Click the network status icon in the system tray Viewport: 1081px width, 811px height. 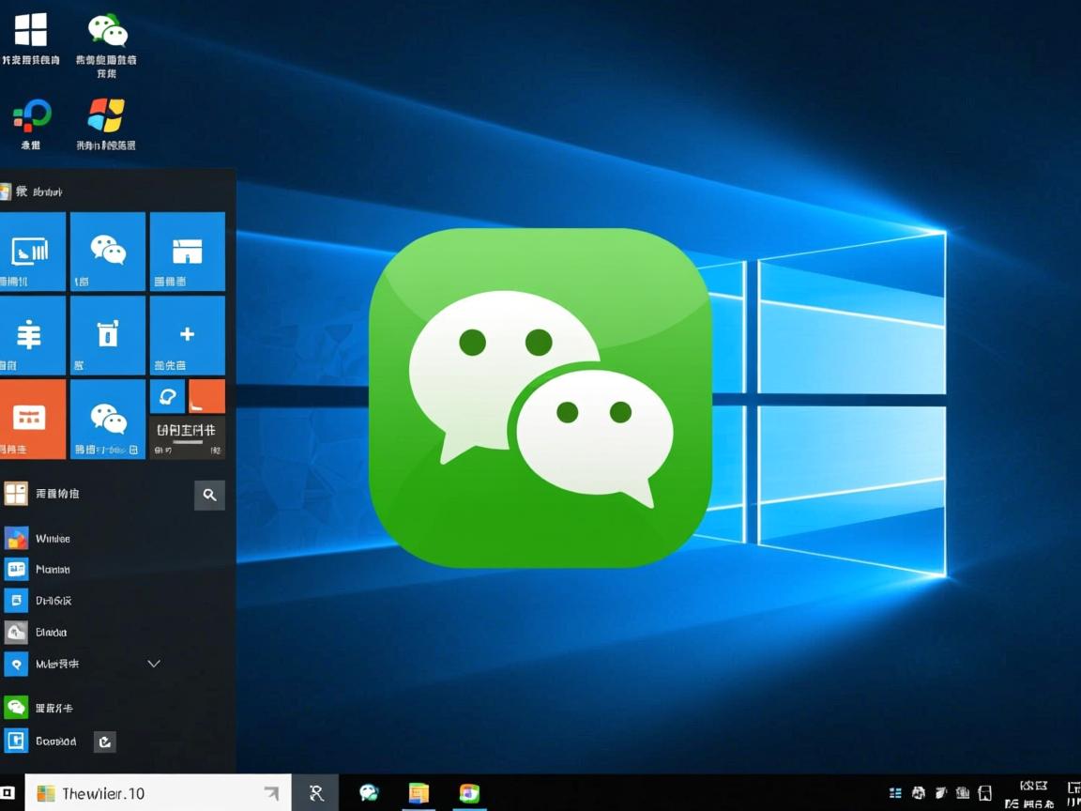(963, 793)
